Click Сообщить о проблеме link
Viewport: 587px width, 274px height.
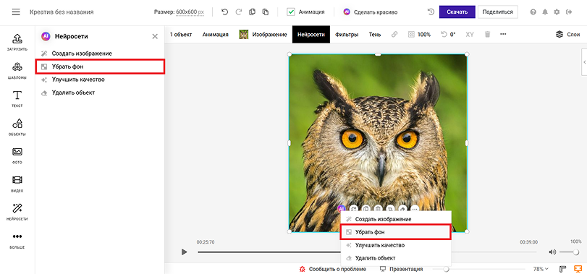coord(333,269)
